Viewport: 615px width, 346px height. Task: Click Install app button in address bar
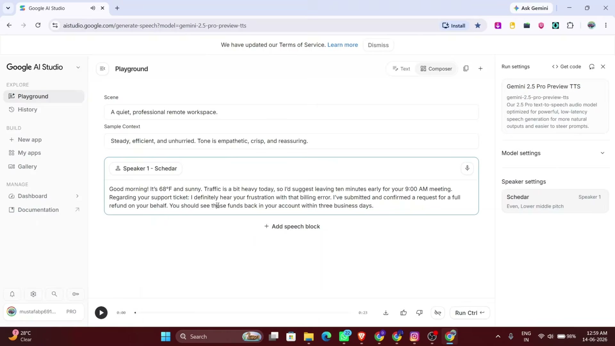coord(454,26)
